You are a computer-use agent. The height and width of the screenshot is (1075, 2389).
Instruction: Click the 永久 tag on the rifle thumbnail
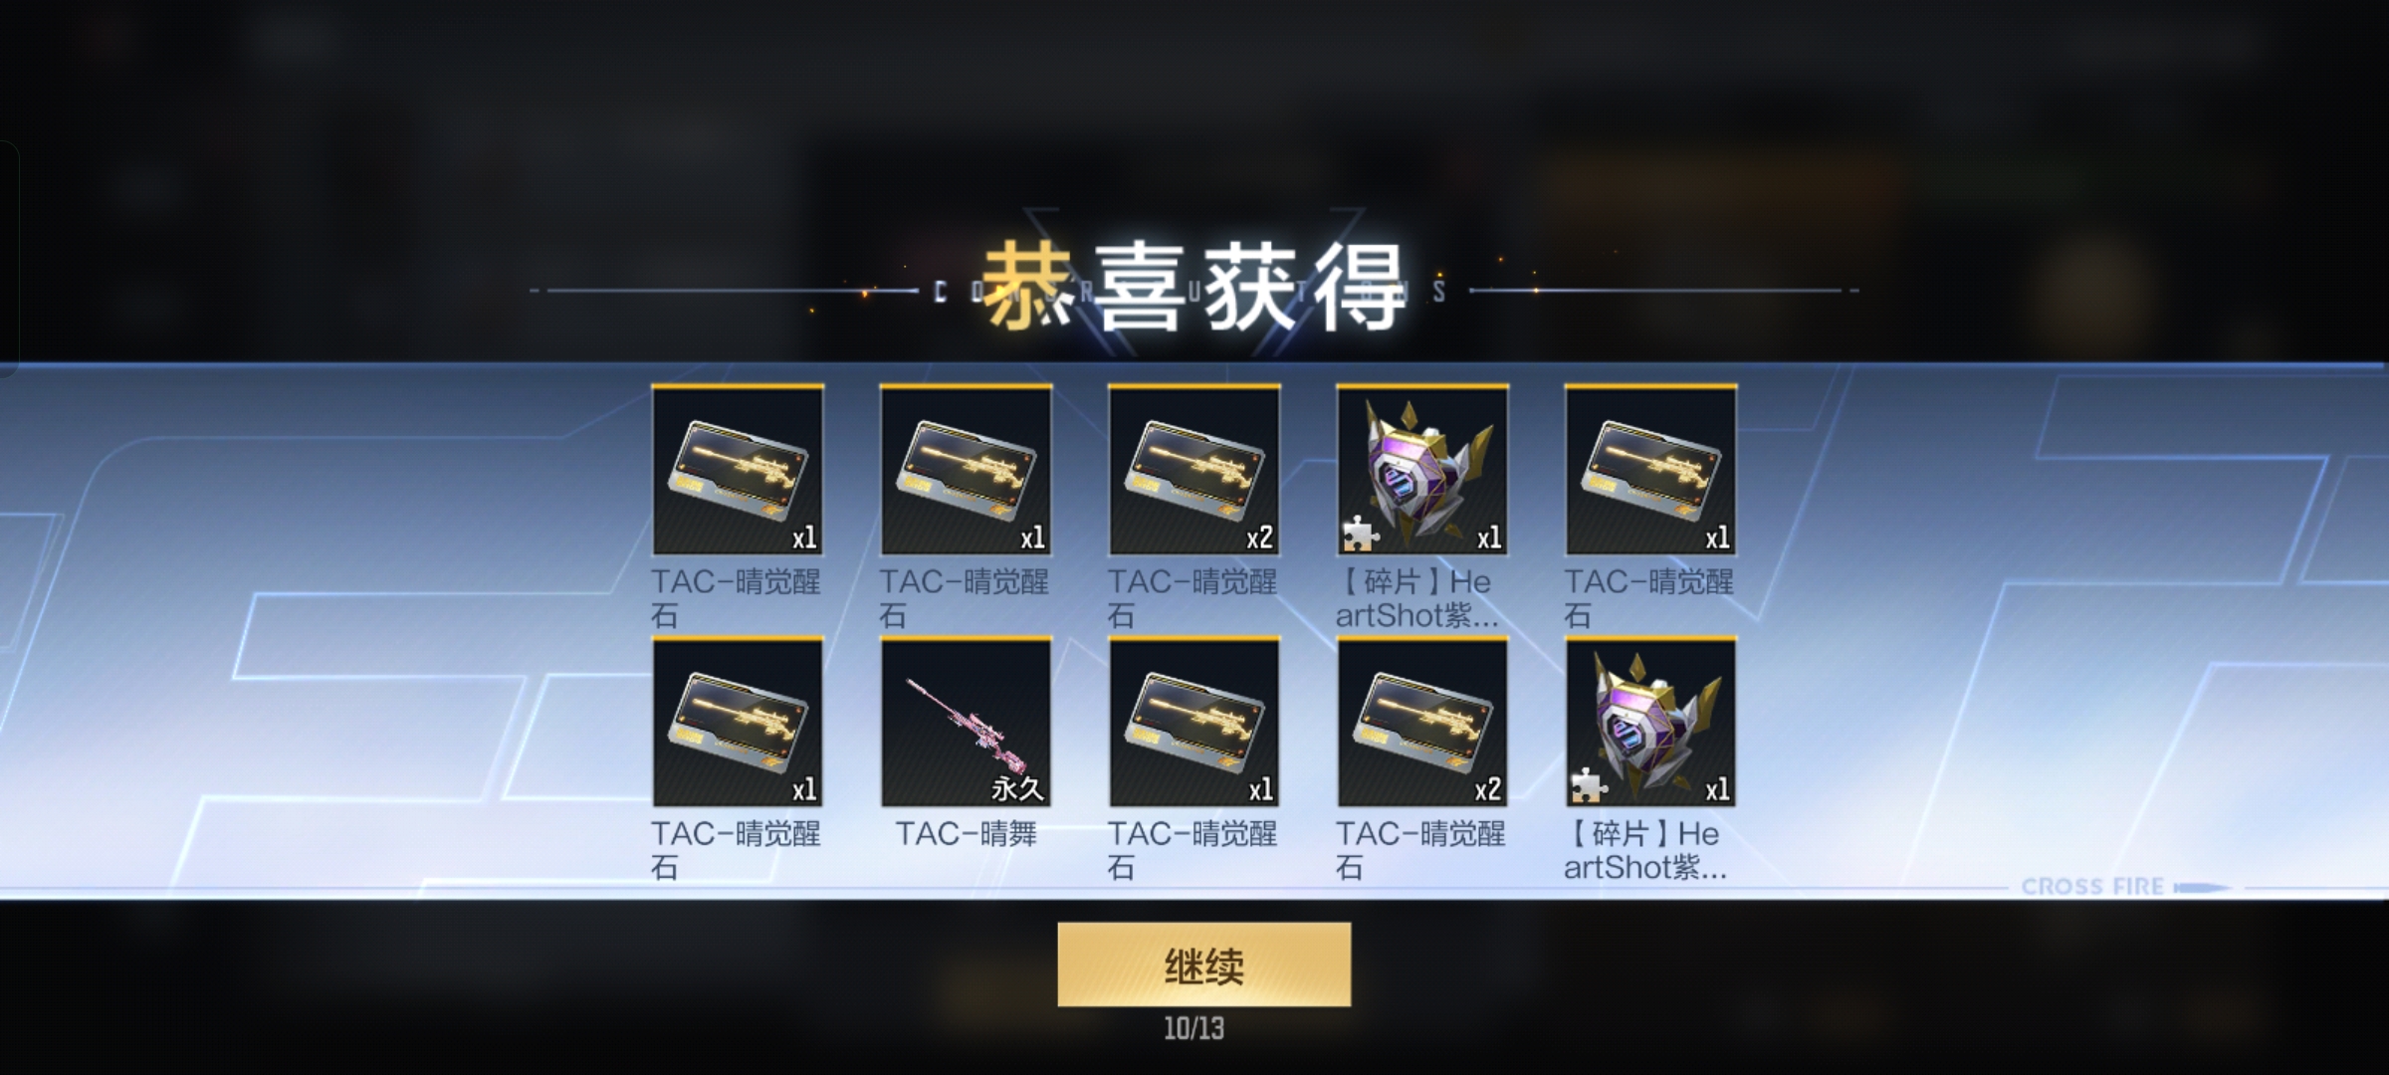[1016, 789]
